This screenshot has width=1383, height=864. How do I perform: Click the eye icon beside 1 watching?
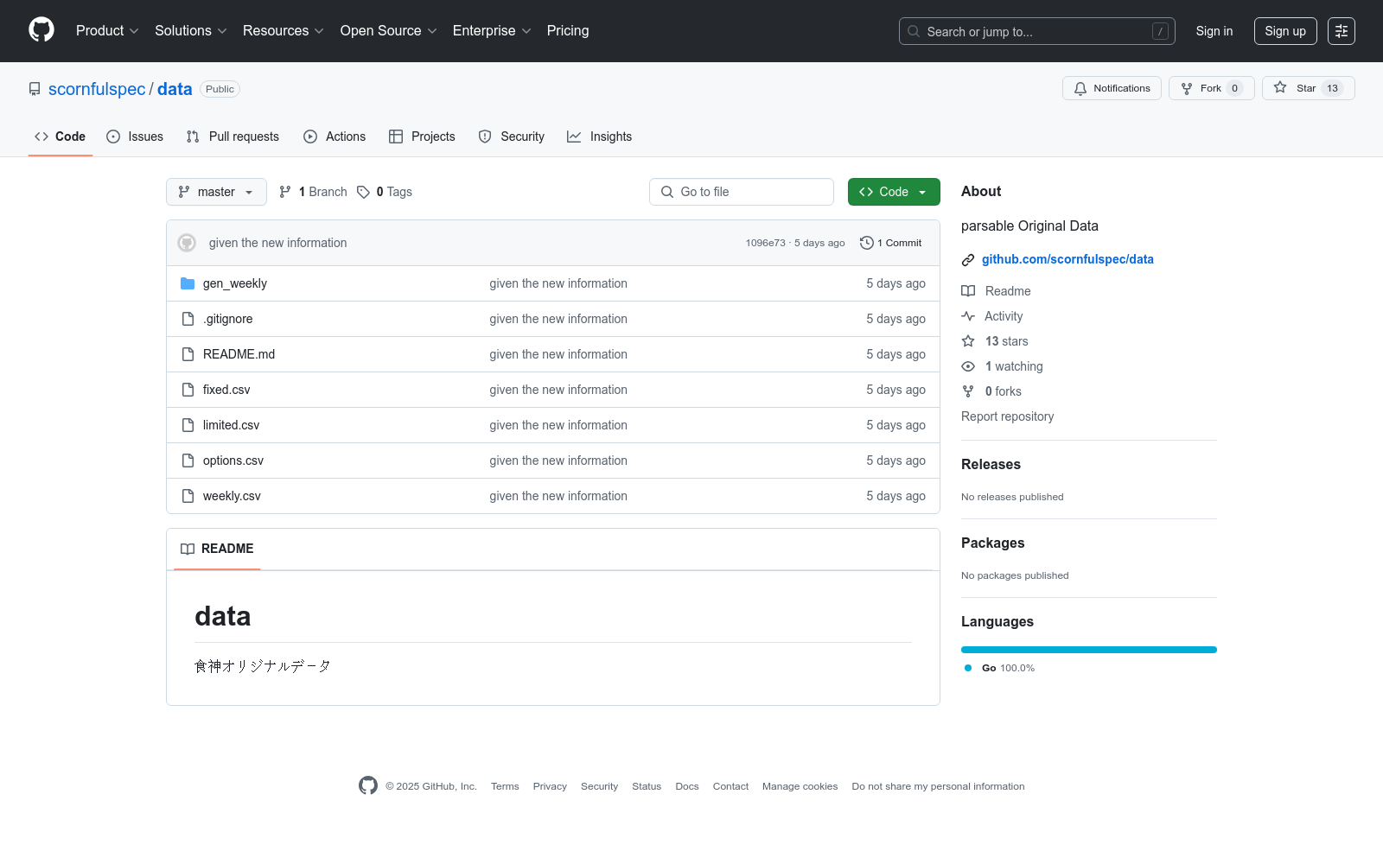tap(968, 366)
